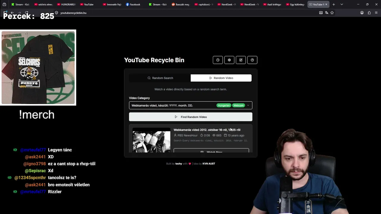The image size is (381, 214).
Task: Click the 'Legyen tánc' chat message
Action: coord(60,150)
